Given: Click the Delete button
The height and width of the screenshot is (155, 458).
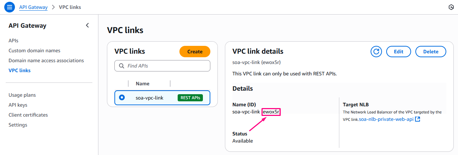Looking at the screenshot, I should [431, 52].
